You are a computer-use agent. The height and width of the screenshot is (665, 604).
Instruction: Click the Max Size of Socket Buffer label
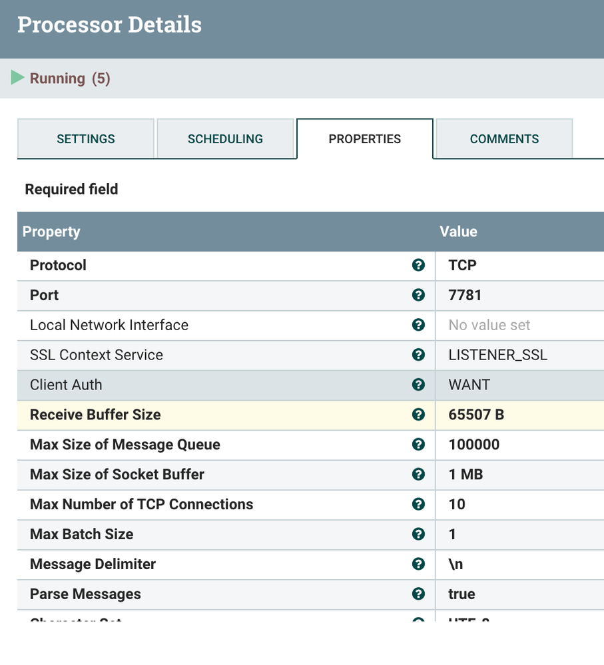[x=117, y=475]
